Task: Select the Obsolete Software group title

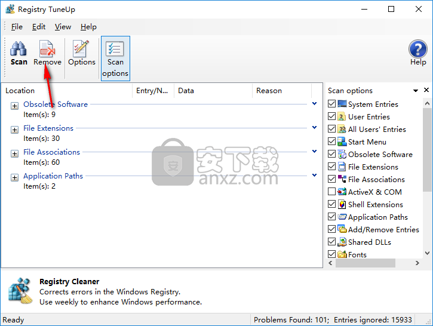Action: point(56,104)
